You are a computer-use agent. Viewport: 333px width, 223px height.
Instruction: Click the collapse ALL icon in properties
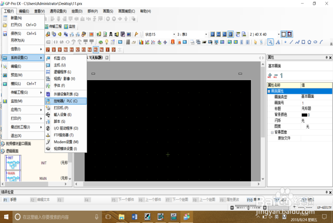[x=276, y=76]
